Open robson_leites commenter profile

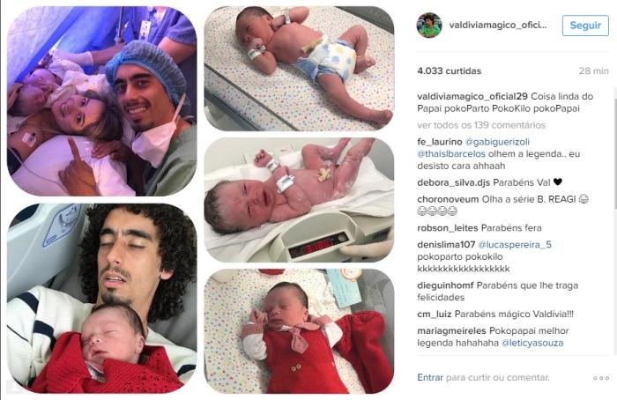click(448, 228)
